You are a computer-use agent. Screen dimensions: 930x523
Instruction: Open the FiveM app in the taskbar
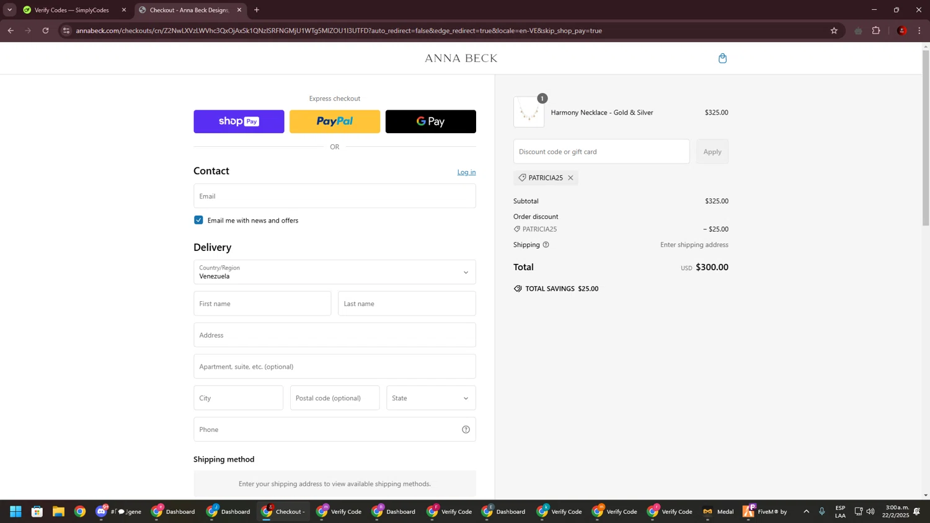point(765,511)
